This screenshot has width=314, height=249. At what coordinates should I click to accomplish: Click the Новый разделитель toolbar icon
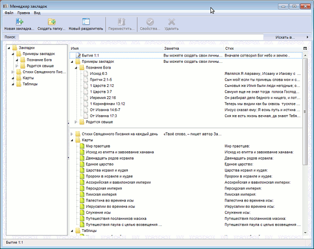pyautogui.click(x=85, y=21)
